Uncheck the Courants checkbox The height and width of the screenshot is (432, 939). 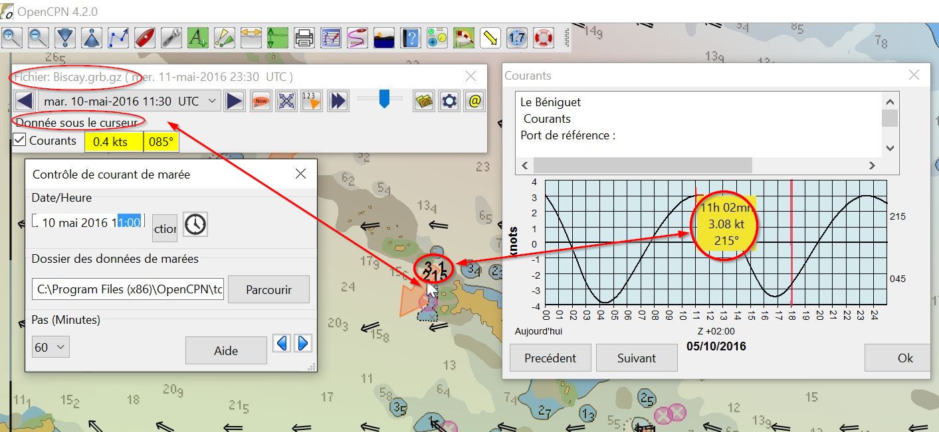[20, 140]
